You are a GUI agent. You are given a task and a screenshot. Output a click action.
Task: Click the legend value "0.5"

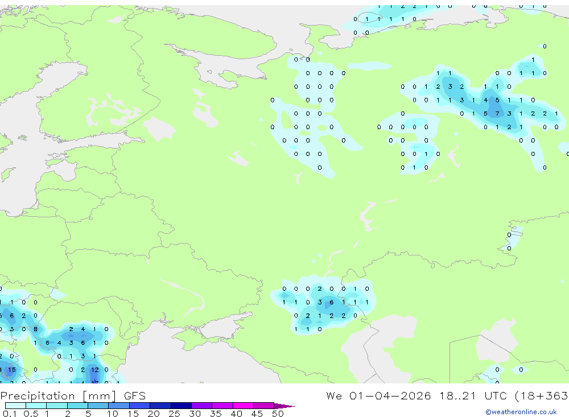(31, 414)
